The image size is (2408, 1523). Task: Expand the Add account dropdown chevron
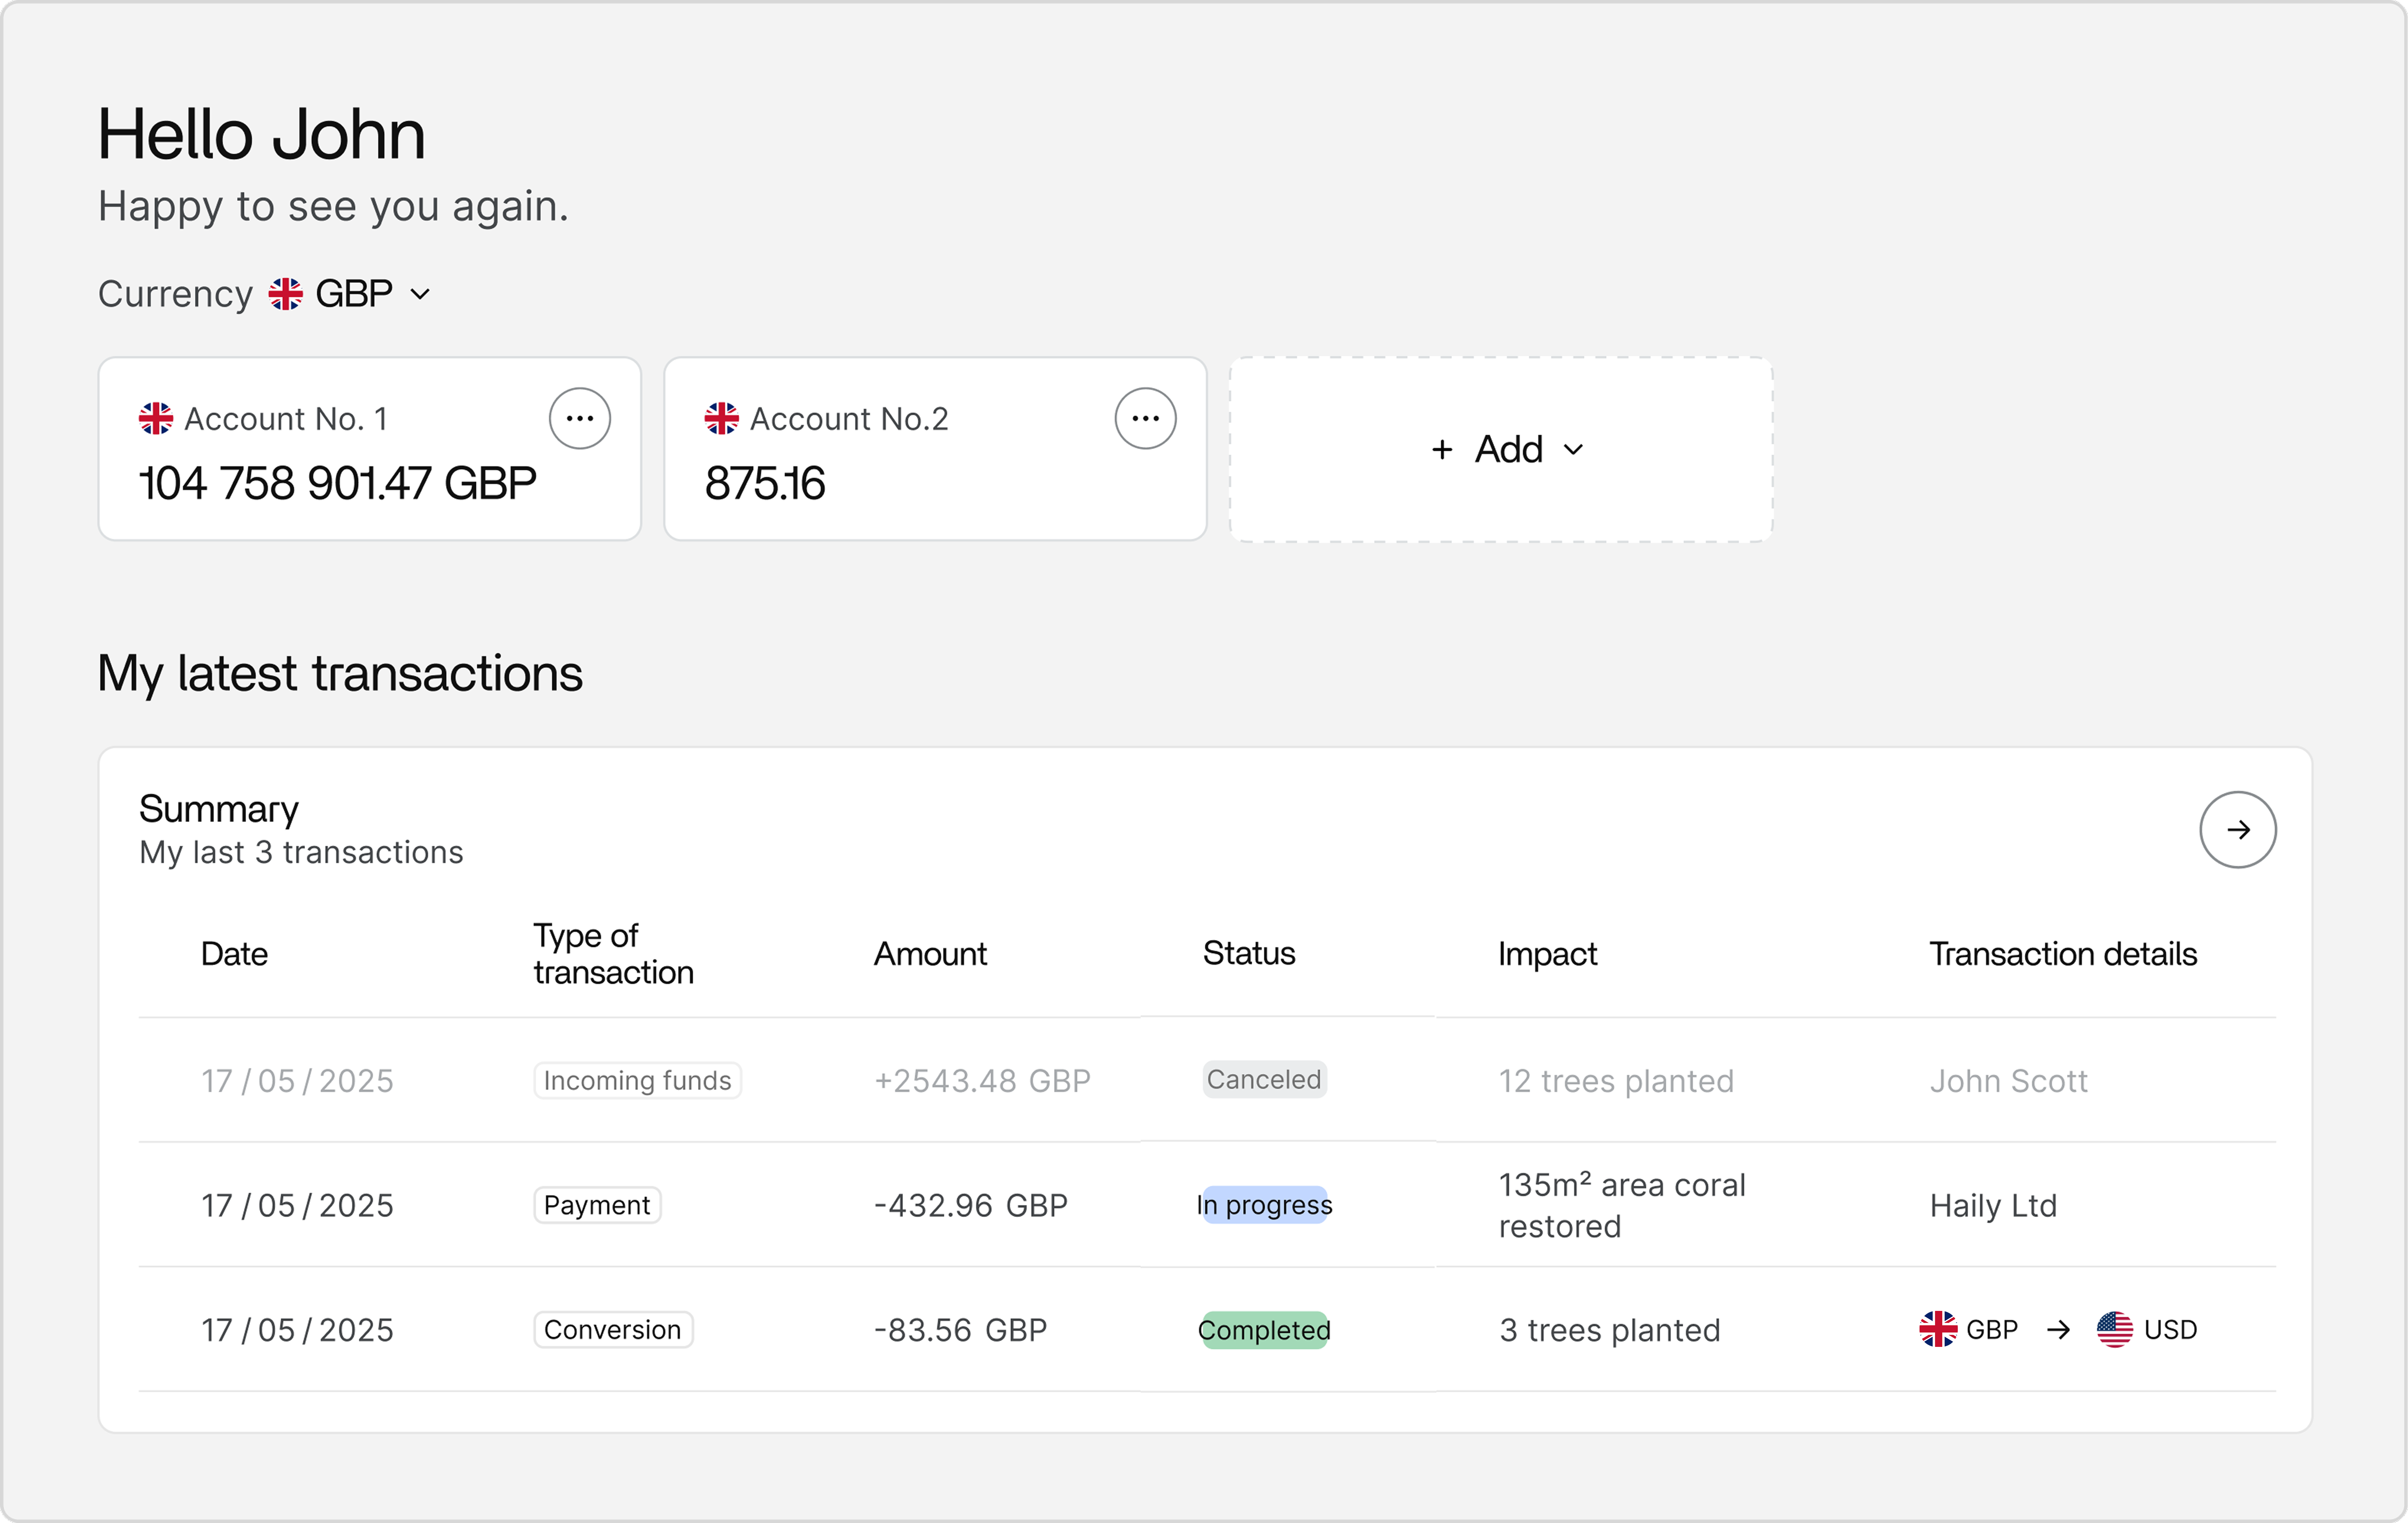[x=1573, y=450]
